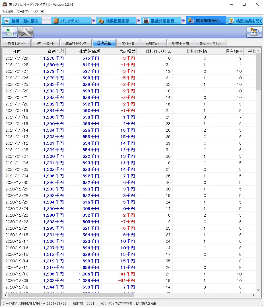This screenshot has width=264, height=307.
Task: Go back with 銘柄一覧に戻る button
Action: click(22, 21)
